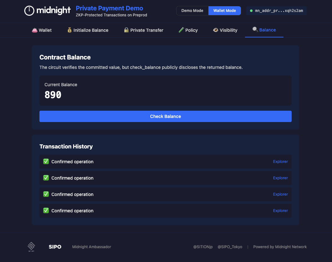Viewport: 332px width, 262px height.
Task: Open Explorer link for first confirmed operation
Action: click(x=280, y=162)
